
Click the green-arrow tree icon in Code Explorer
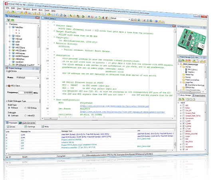pos(9,20)
